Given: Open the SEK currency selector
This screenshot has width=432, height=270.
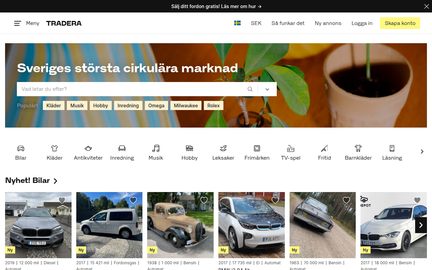Looking at the screenshot, I should (x=256, y=23).
